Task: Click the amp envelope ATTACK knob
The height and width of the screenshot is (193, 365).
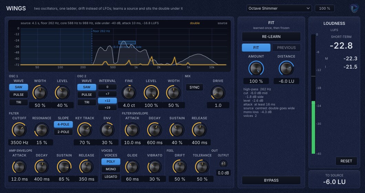Action: (x=19, y=167)
